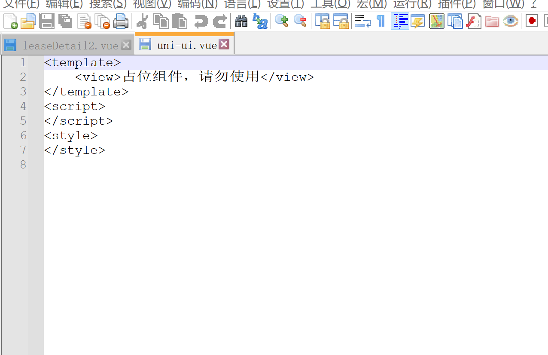Place cursor on the opening <script> tag
548x355 pixels.
pyautogui.click(x=75, y=107)
